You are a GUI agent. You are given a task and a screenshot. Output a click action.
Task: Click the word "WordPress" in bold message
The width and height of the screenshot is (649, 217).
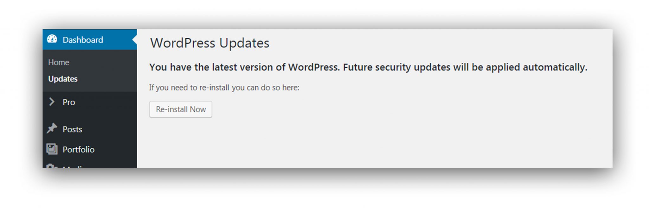tap(313, 67)
